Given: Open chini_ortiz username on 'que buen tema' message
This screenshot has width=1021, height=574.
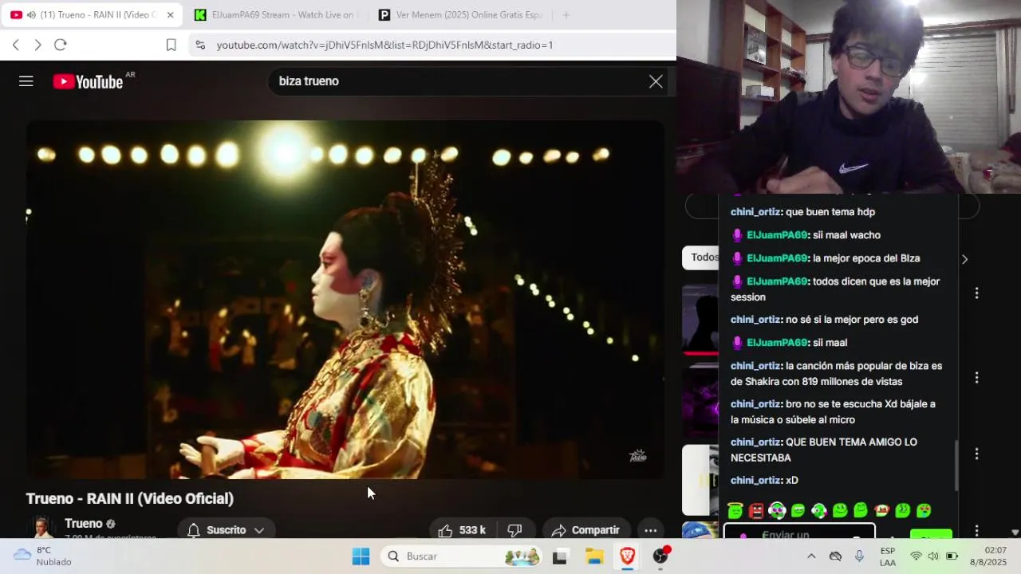Looking at the screenshot, I should click(x=755, y=212).
